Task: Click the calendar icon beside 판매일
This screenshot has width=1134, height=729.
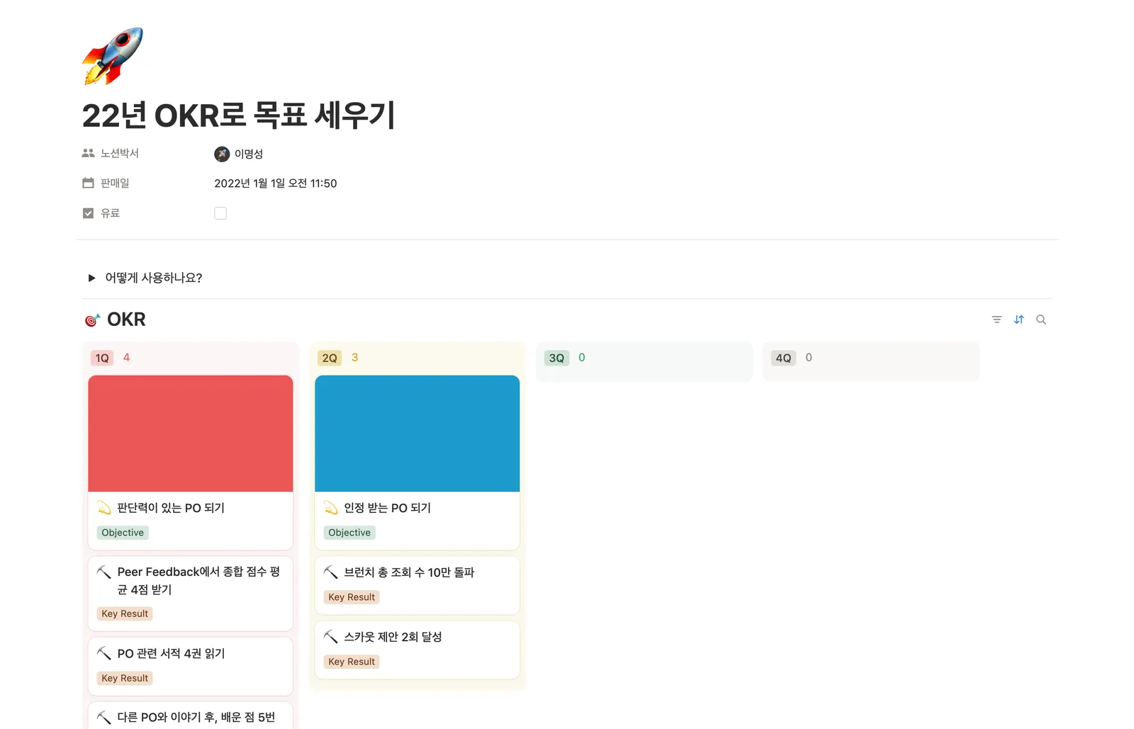Action: [88, 183]
